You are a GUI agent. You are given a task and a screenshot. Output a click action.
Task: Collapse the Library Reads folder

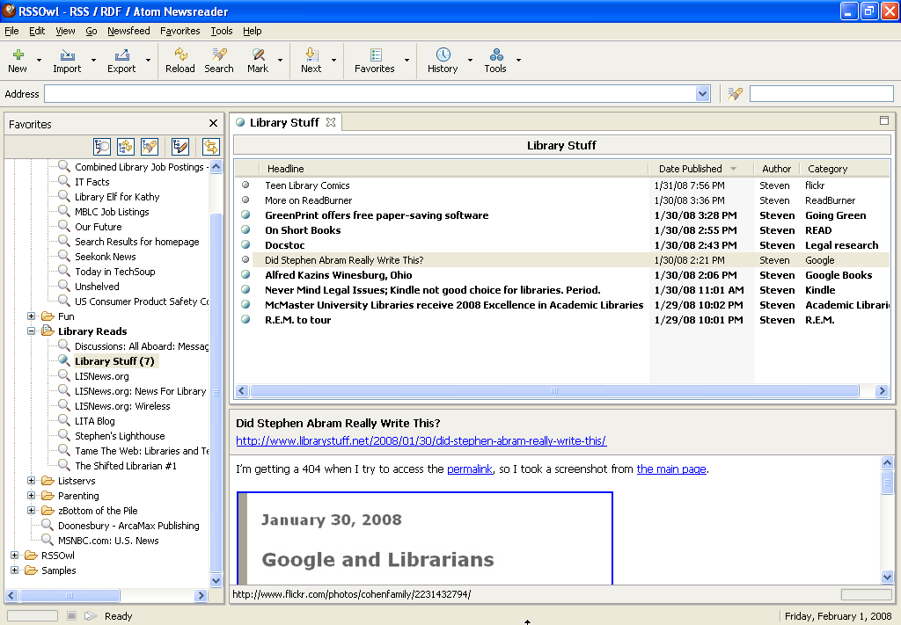(x=32, y=331)
